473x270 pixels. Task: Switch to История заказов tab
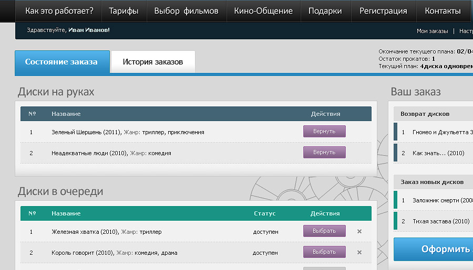153,62
